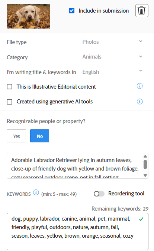Check Created using generative AI tools

(x=9, y=102)
